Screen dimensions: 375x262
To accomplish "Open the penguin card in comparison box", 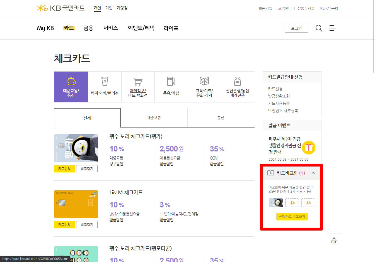I will [x=276, y=203].
